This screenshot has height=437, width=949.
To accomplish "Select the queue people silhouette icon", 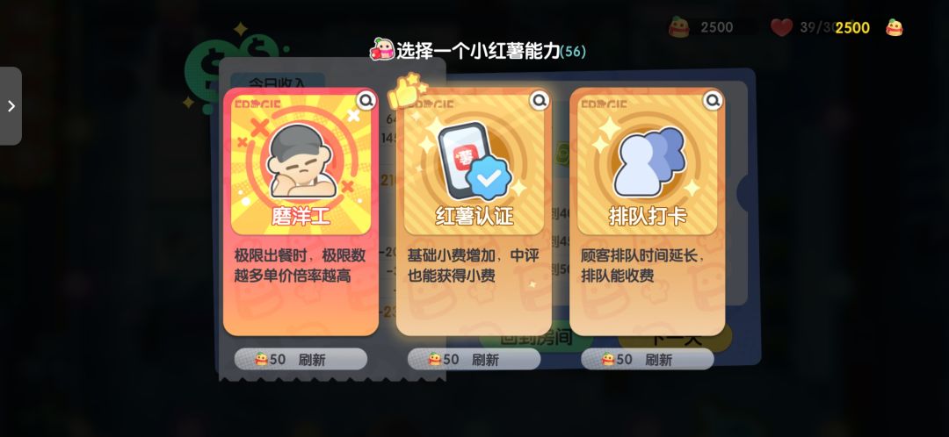I will pyautogui.click(x=648, y=161).
